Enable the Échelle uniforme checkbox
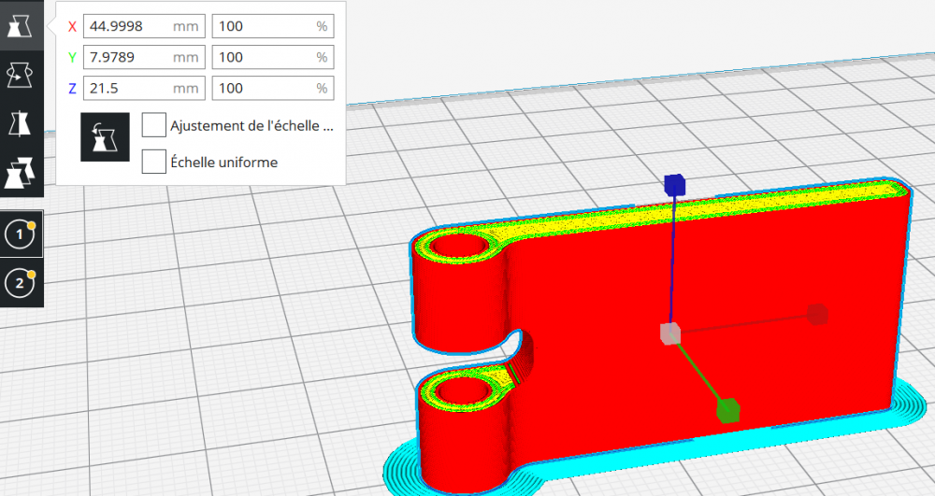The image size is (935, 496). coord(154,162)
